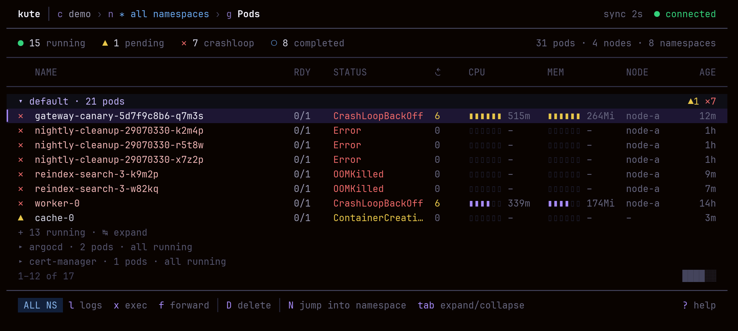Click the default namespace warning count badge
The height and width of the screenshot is (331, 738).
tap(693, 101)
